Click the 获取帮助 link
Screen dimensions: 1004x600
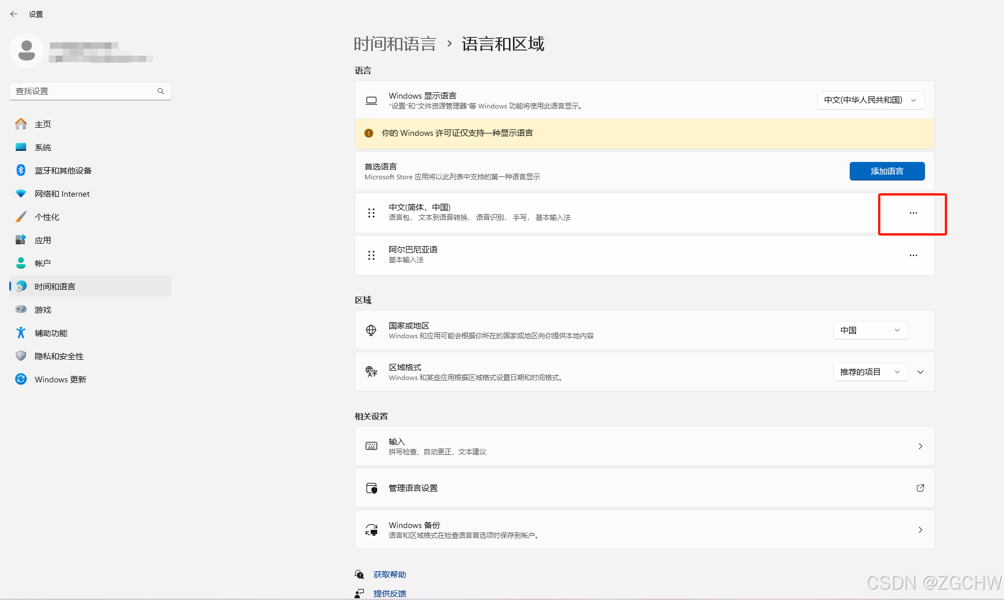tap(389, 574)
